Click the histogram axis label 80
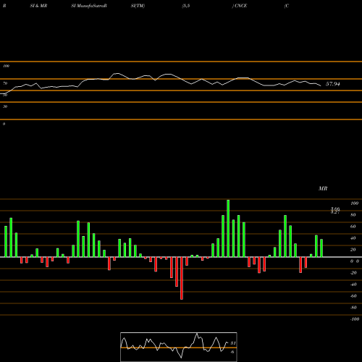362x362 pixels. point(353,215)
